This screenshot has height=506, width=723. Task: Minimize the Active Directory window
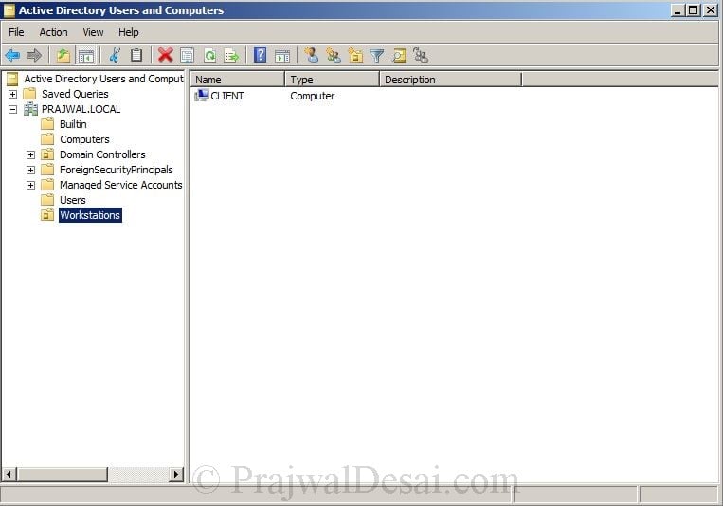[x=678, y=10]
